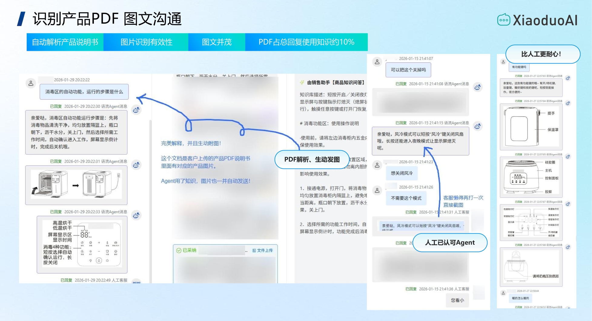Click the Agent robot icon beside the 20:22:30 reply
Viewport: 592px width, 321px height.
pos(136,110)
